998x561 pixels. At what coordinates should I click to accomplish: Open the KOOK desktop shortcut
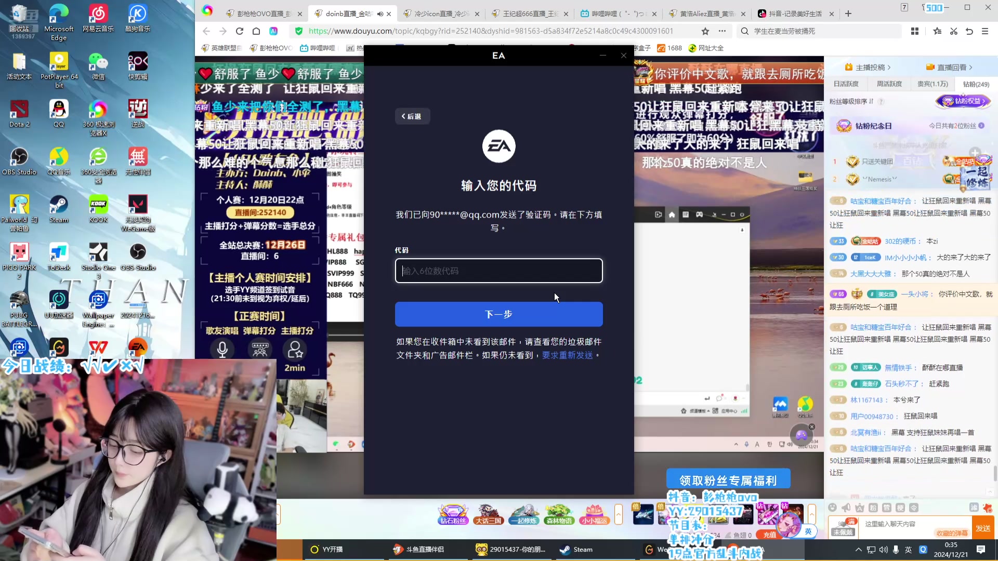pos(98,209)
